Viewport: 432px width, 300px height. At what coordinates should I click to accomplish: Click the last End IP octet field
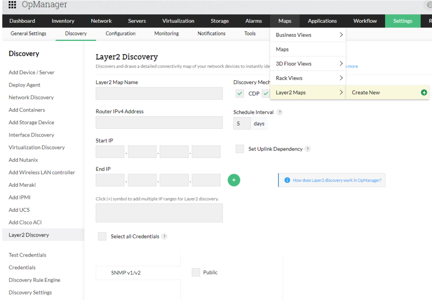(206, 180)
